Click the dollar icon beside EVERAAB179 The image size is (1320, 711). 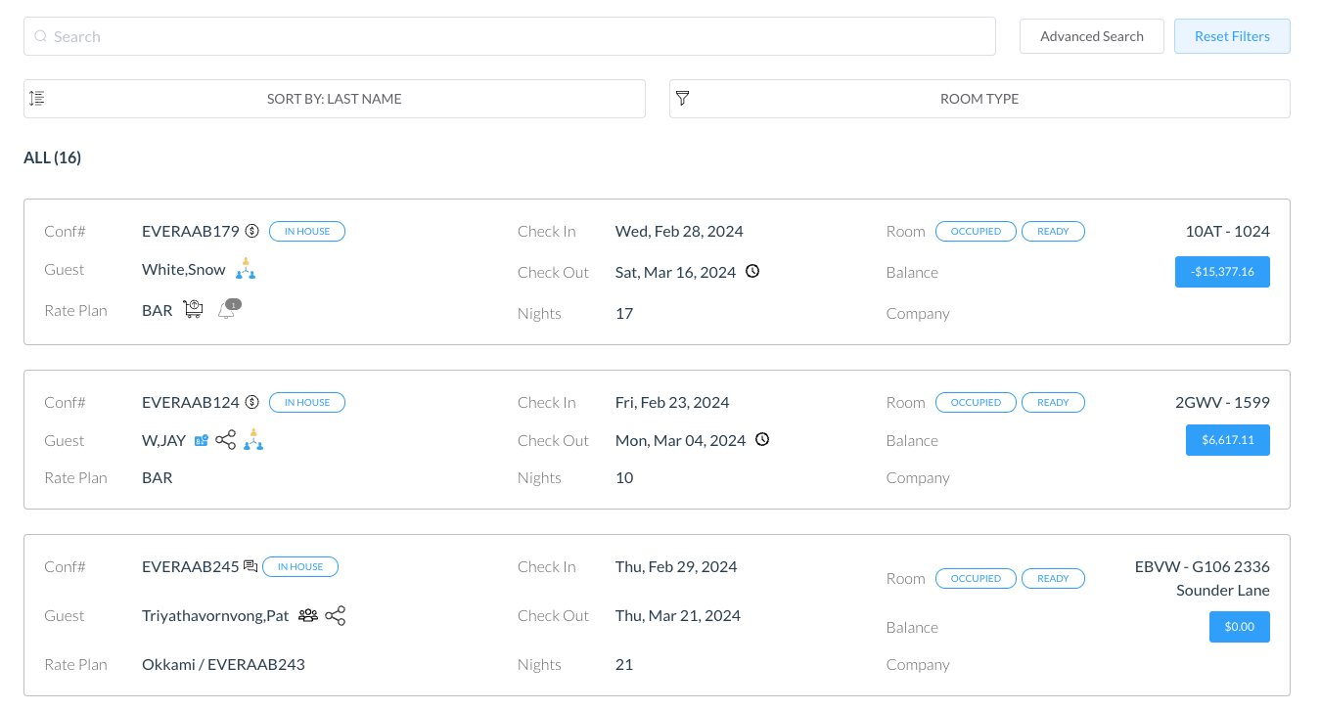(x=251, y=232)
